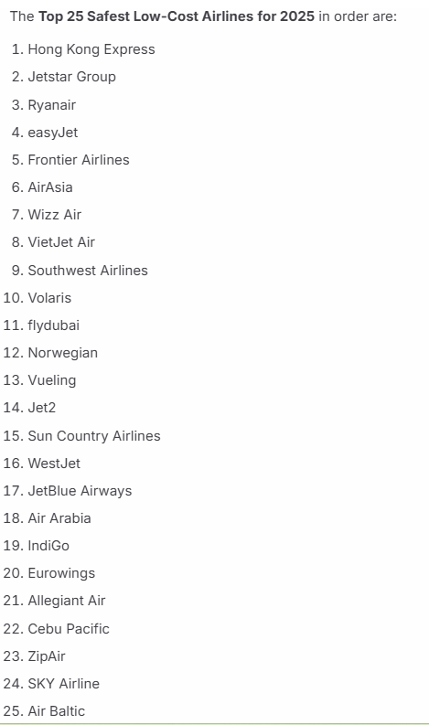The height and width of the screenshot is (725, 429).
Task: Click the Hong Kong Express list entry
Action: pos(91,49)
